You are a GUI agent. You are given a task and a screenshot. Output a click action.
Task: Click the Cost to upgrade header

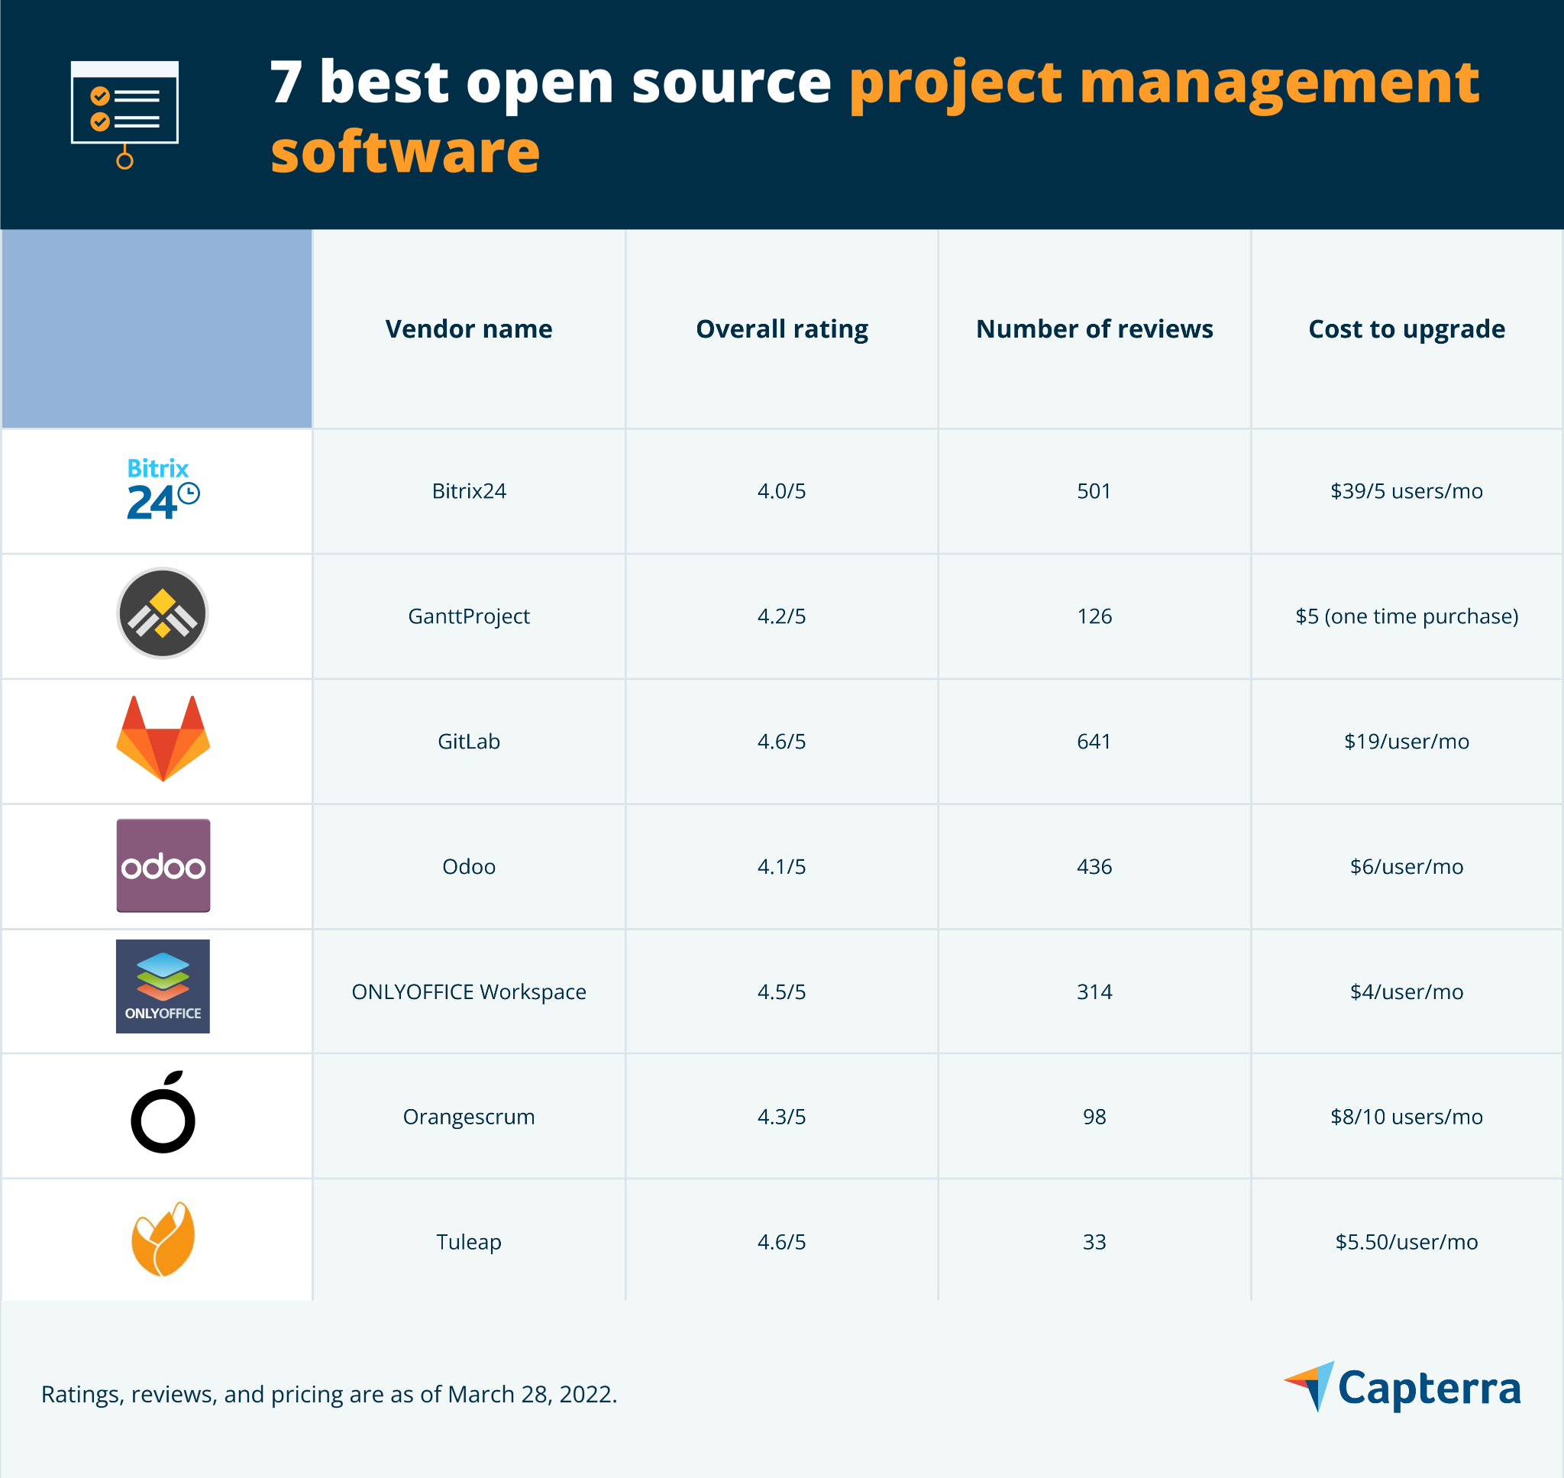(x=1406, y=328)
